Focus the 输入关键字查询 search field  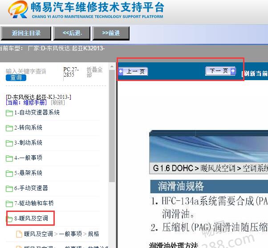point(26,71)
